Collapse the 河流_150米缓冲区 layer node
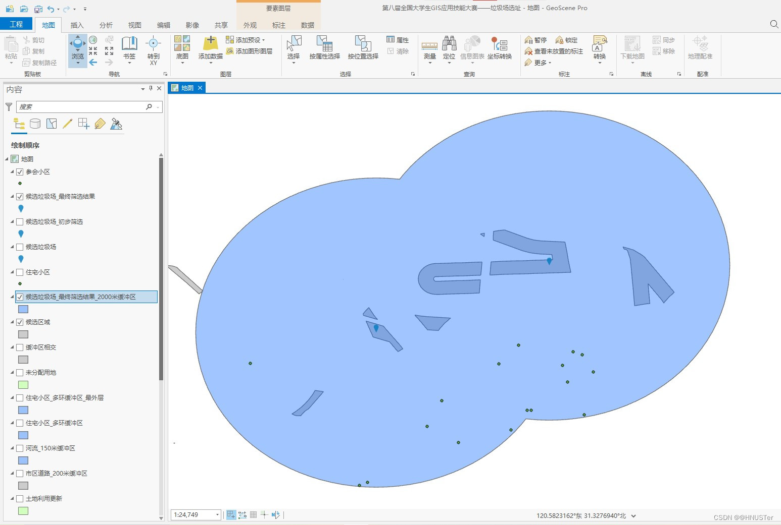Image resolution: width=781 pixels, height=525 pixels. 12,448
